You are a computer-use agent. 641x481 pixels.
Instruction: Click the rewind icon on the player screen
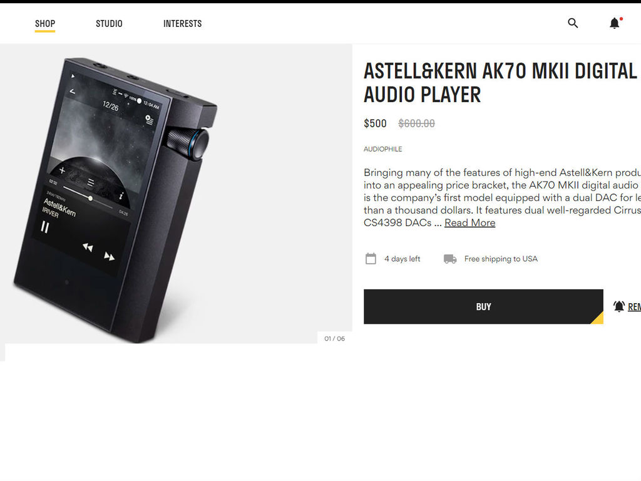pyautogui.click(x=88, y=247)
